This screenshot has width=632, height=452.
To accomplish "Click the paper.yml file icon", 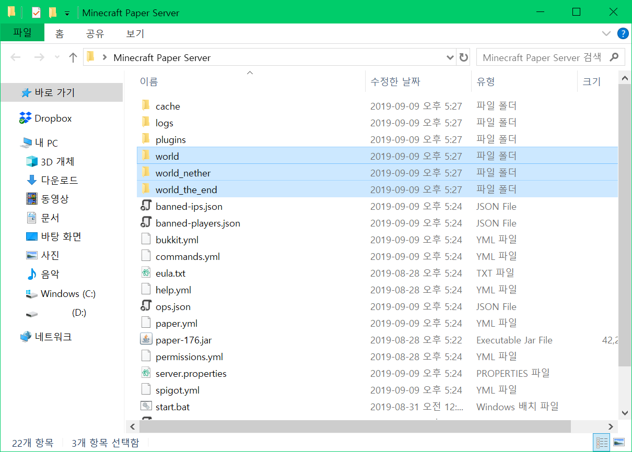I will pos(146,323).
